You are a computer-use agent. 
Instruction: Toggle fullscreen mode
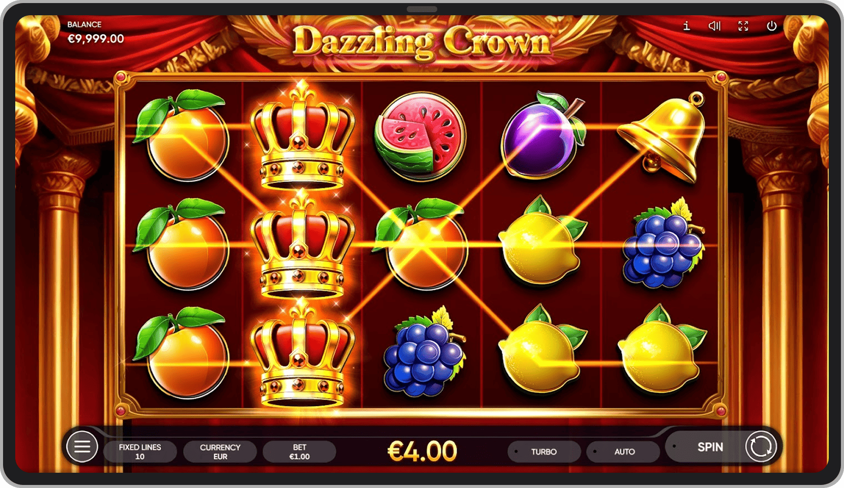[x=743, y=26]
